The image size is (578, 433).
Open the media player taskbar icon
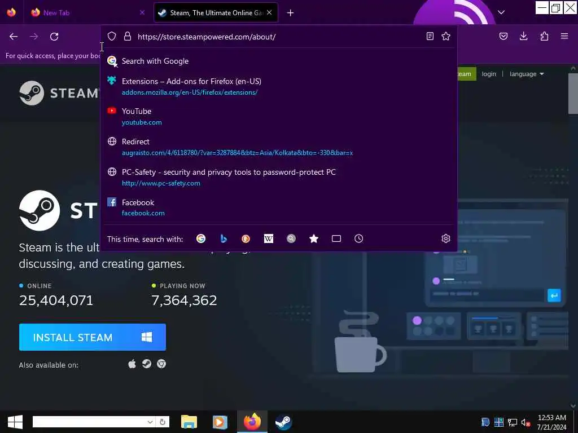point(220,422)
